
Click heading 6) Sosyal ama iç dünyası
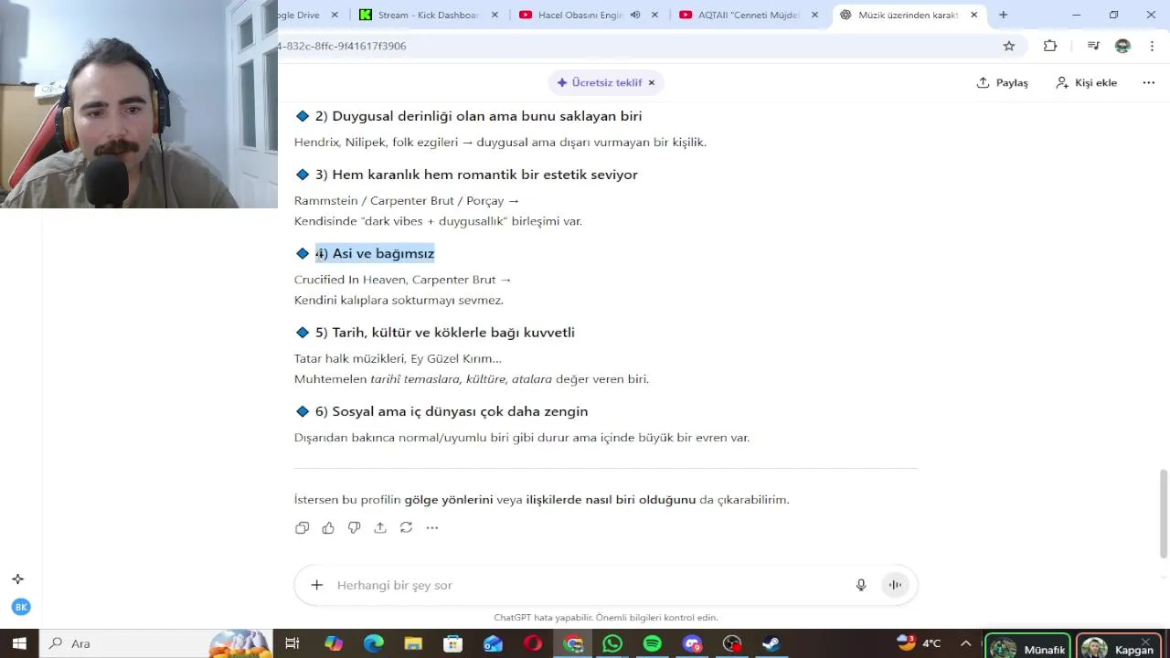(452, 411)
